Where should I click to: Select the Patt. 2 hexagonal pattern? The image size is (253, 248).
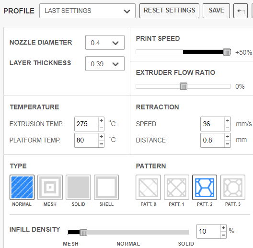[205, 187]
